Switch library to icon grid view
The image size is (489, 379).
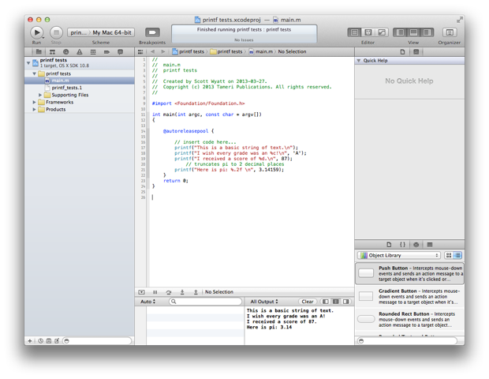449,256
